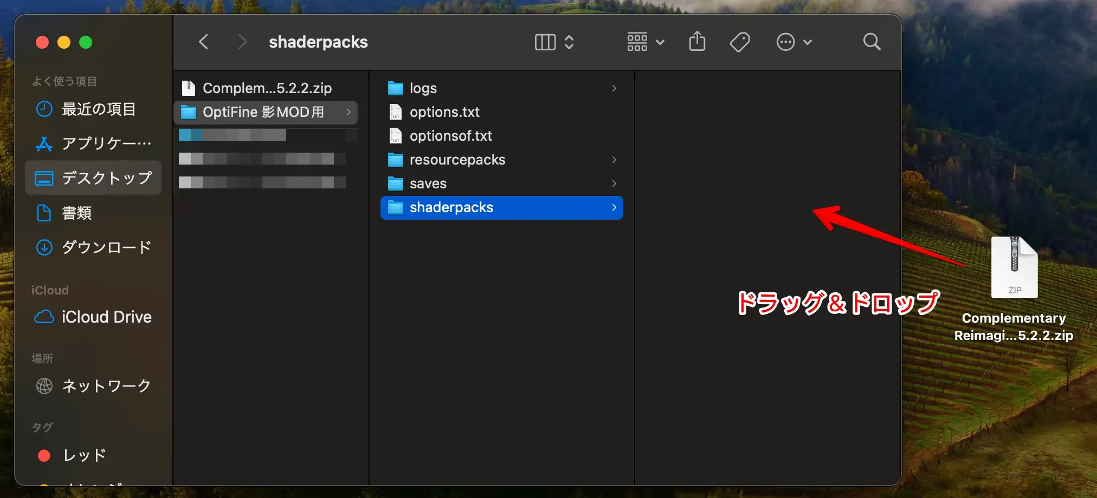Screen dimensions: 1097x498
Task: Open ネットワーク in the sidebar
Action: point(94,386)
